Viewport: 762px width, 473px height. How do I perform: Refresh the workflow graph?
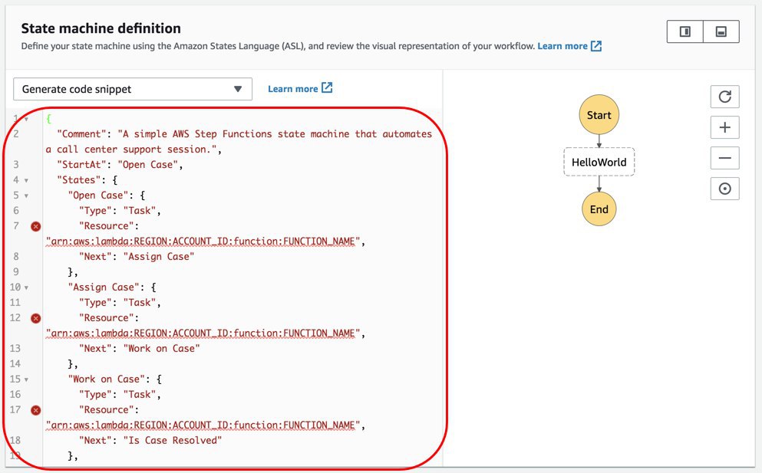(x=724, y=97)
